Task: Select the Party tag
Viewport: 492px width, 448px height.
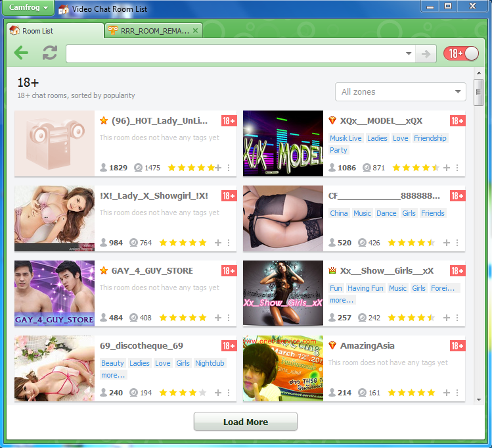Action: pos(338,150)
